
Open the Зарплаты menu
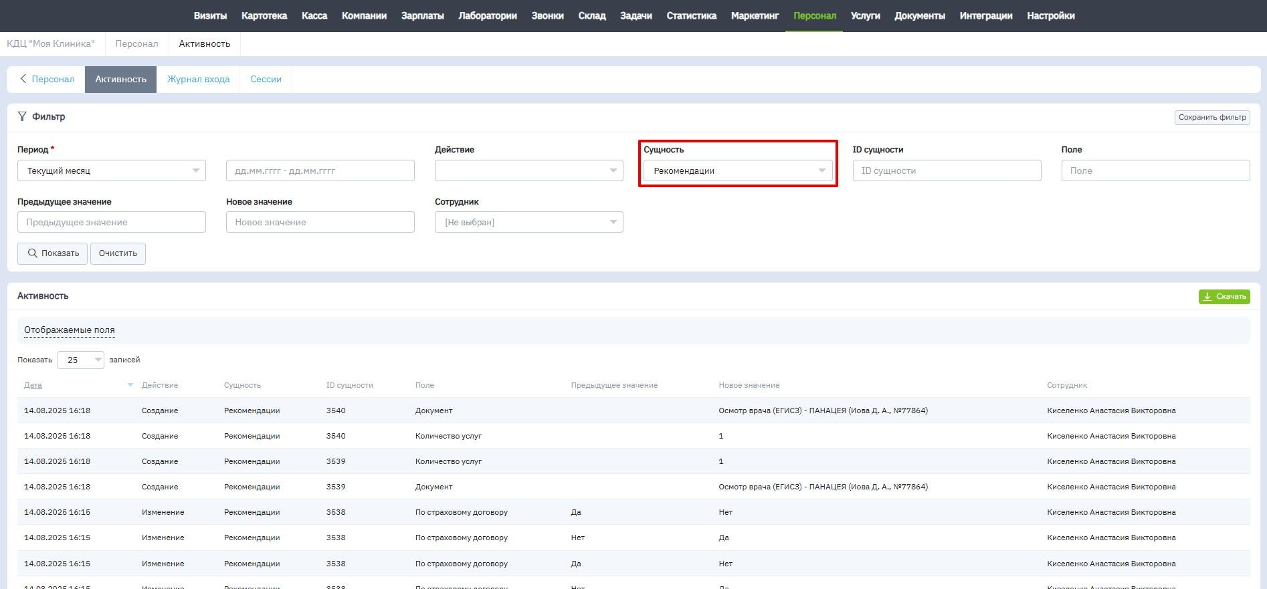(423, 15)
